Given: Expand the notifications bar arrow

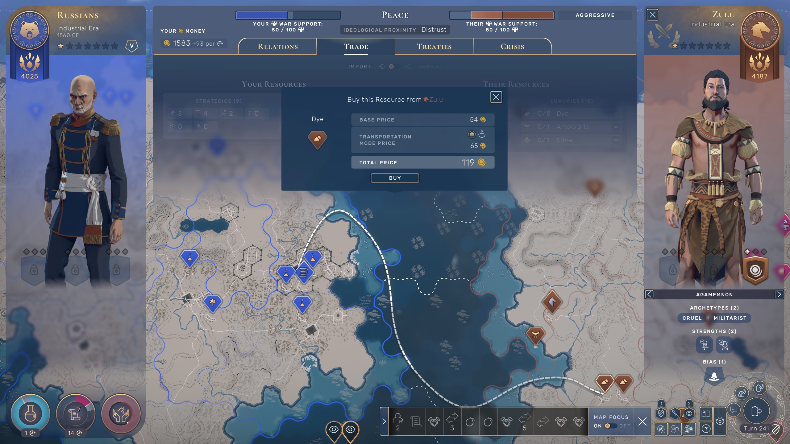Looking at the screenshot, I should pyautogui.click(x=384, y=421).
